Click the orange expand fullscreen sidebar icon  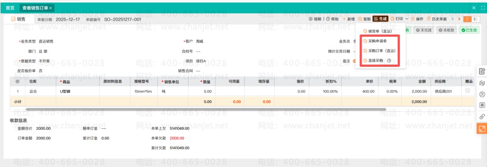pos(482,129)
